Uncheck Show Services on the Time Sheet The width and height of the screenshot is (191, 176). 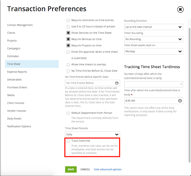click(x=68, y=33)
